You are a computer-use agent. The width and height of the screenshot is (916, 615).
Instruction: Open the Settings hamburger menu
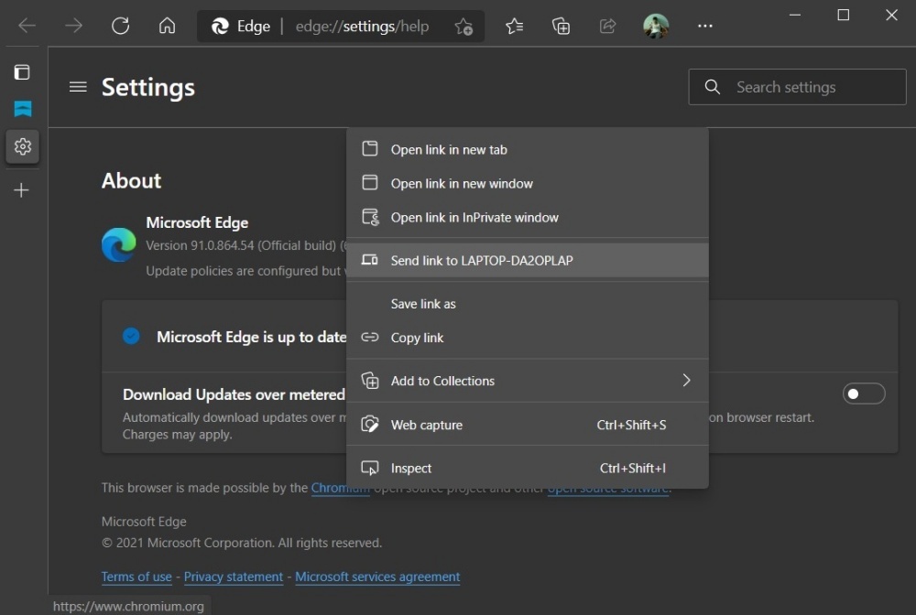pyautogui.click(x=78, y=86)
